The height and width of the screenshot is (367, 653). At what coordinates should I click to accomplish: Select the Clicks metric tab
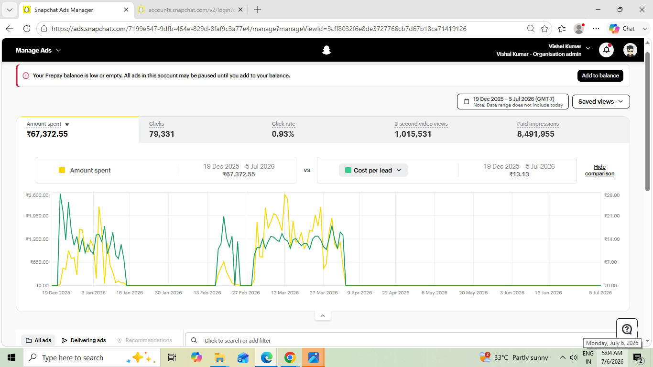click(200, 130)
